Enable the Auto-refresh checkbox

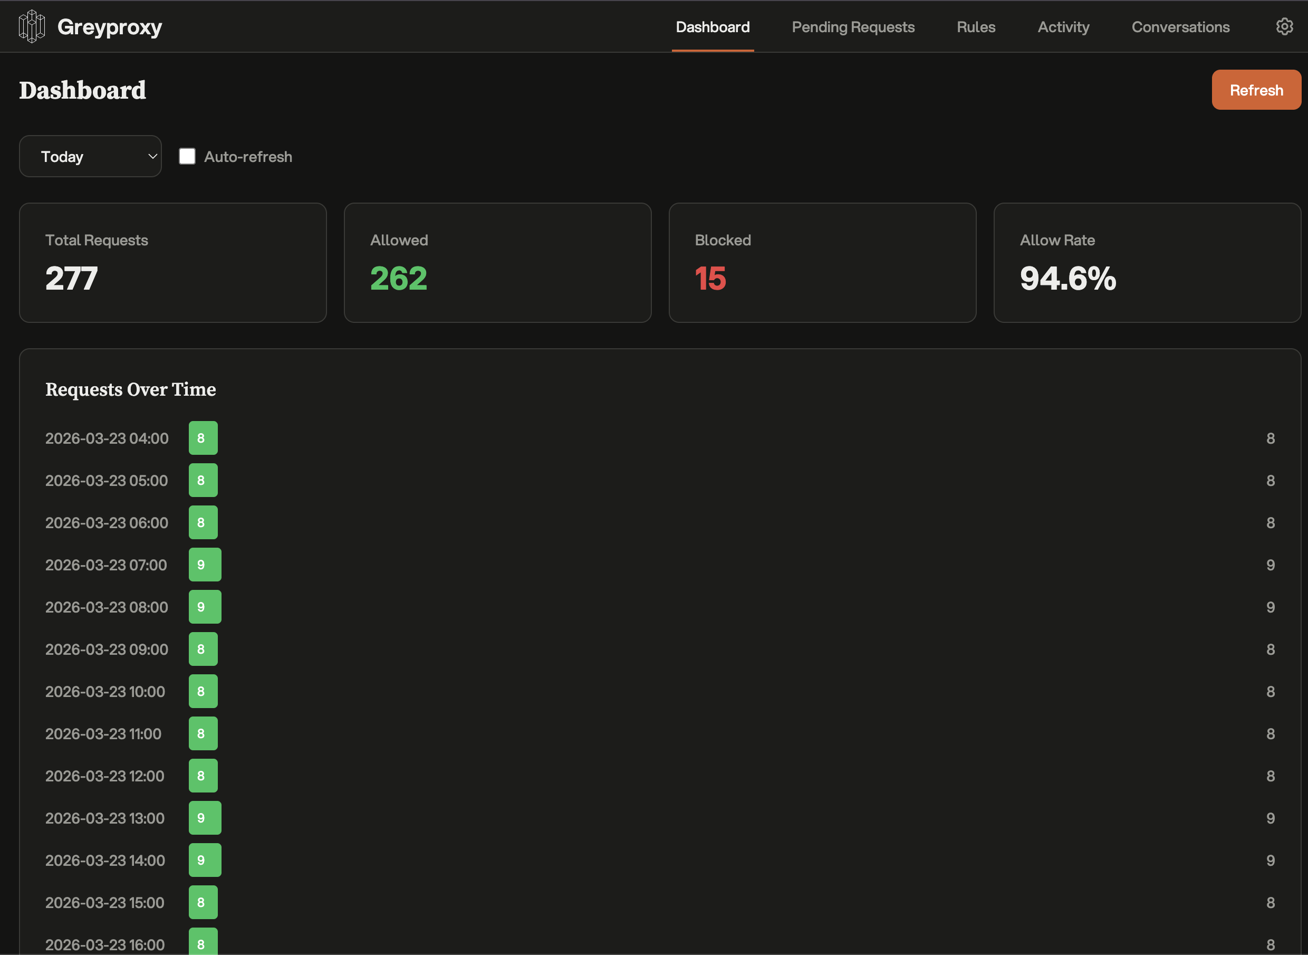coord(187,157)
